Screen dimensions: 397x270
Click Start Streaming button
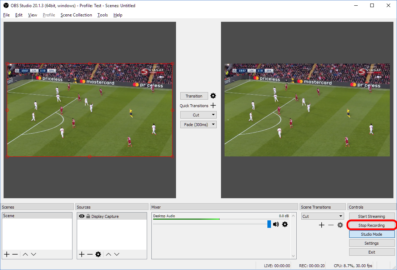point(371,216)
